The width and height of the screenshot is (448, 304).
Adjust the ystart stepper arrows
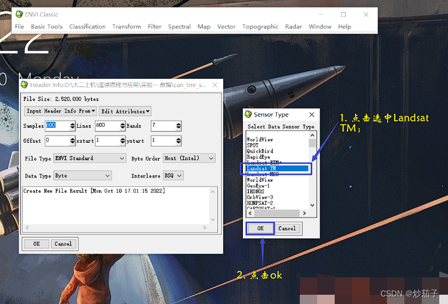coord(178,140)
